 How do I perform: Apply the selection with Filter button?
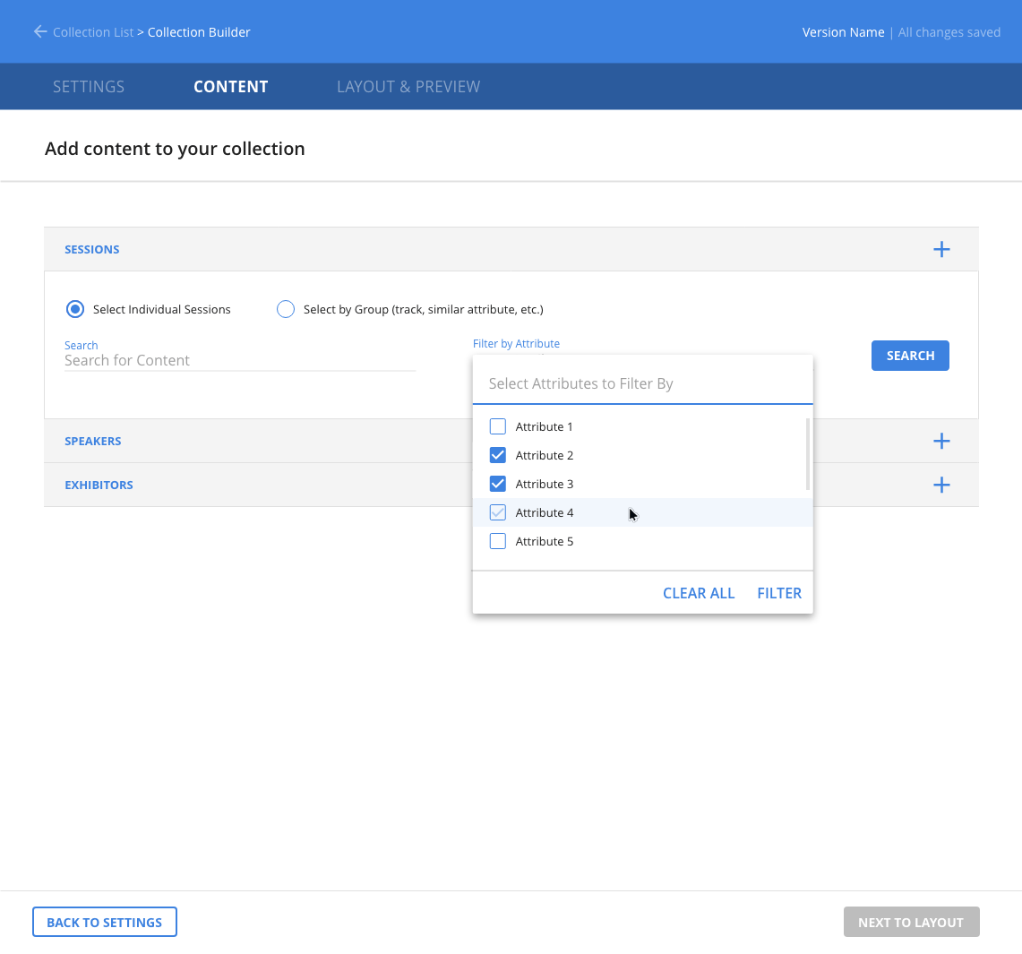tap(779, 593)
